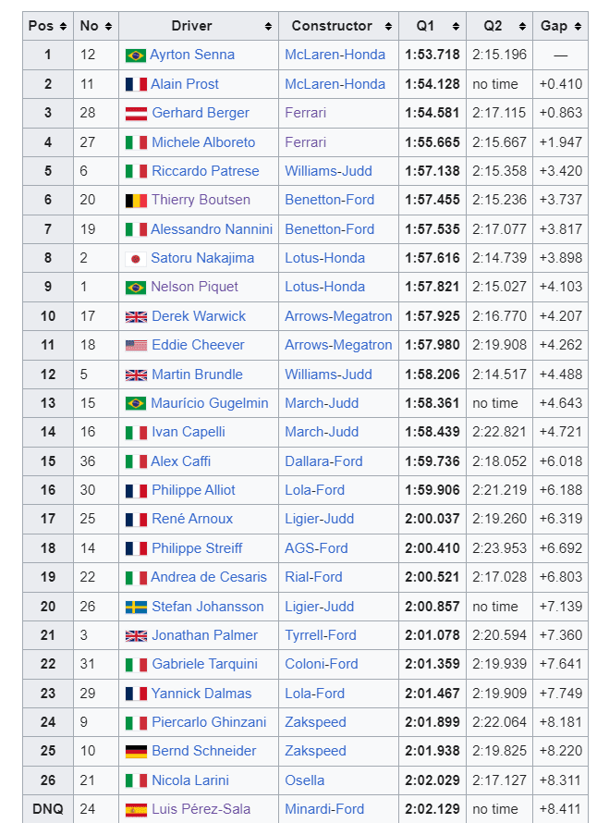Image resolution: width=597 pixels, height=823 pixels.
Task: Select Q2 time 2:14.517
Action: click(x=499, y=375)
